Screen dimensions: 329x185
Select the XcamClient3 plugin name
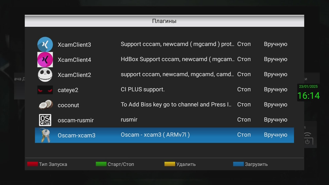tap(74, 45)
